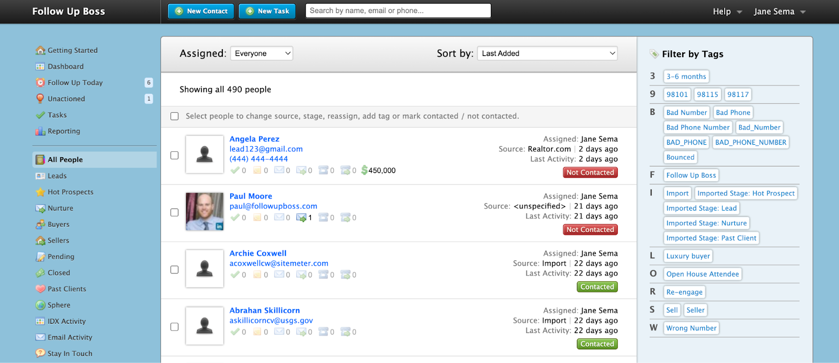839x363 pixels.
Task: Expand the Help menu
Action: (x=727, y=12)
